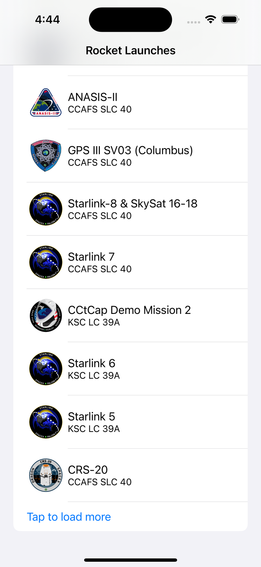Tap KSC LC 39A under Starlink 6

click(x=94, y=376)
